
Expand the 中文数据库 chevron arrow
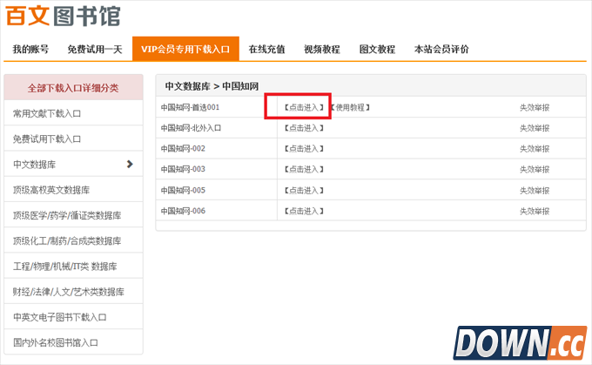pos(130,164)
